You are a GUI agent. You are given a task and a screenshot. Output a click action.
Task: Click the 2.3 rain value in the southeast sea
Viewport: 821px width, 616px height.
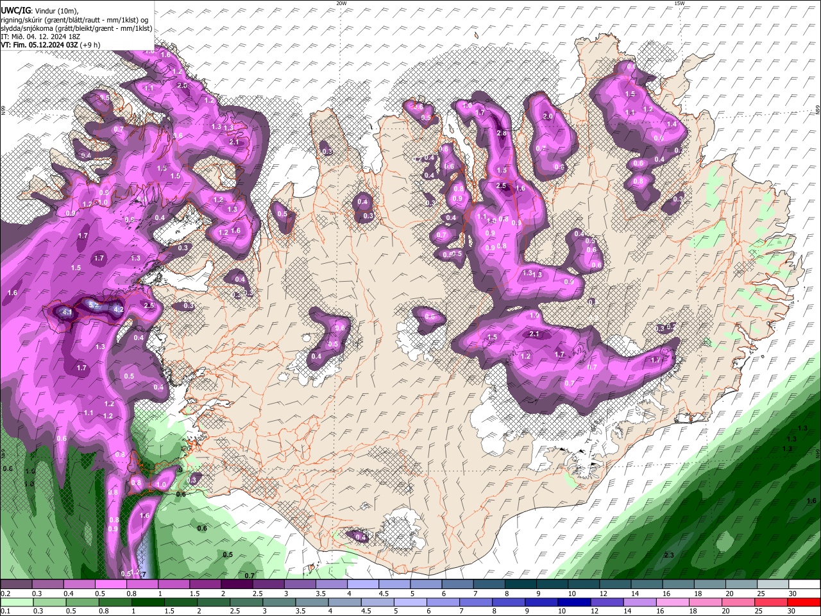pyautogui.click(x=669, y=555)
